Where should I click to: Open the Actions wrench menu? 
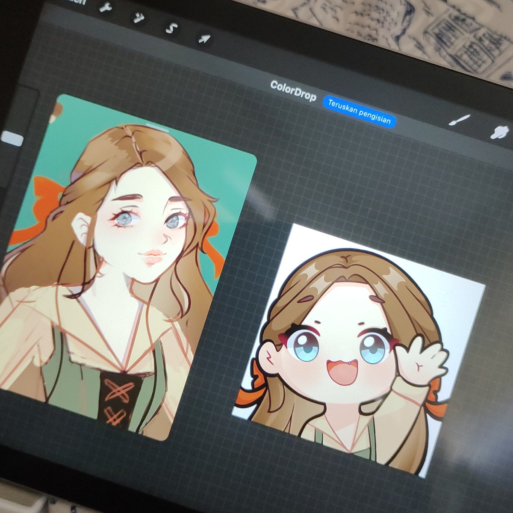pyautogui.click(x=105, y=8)
